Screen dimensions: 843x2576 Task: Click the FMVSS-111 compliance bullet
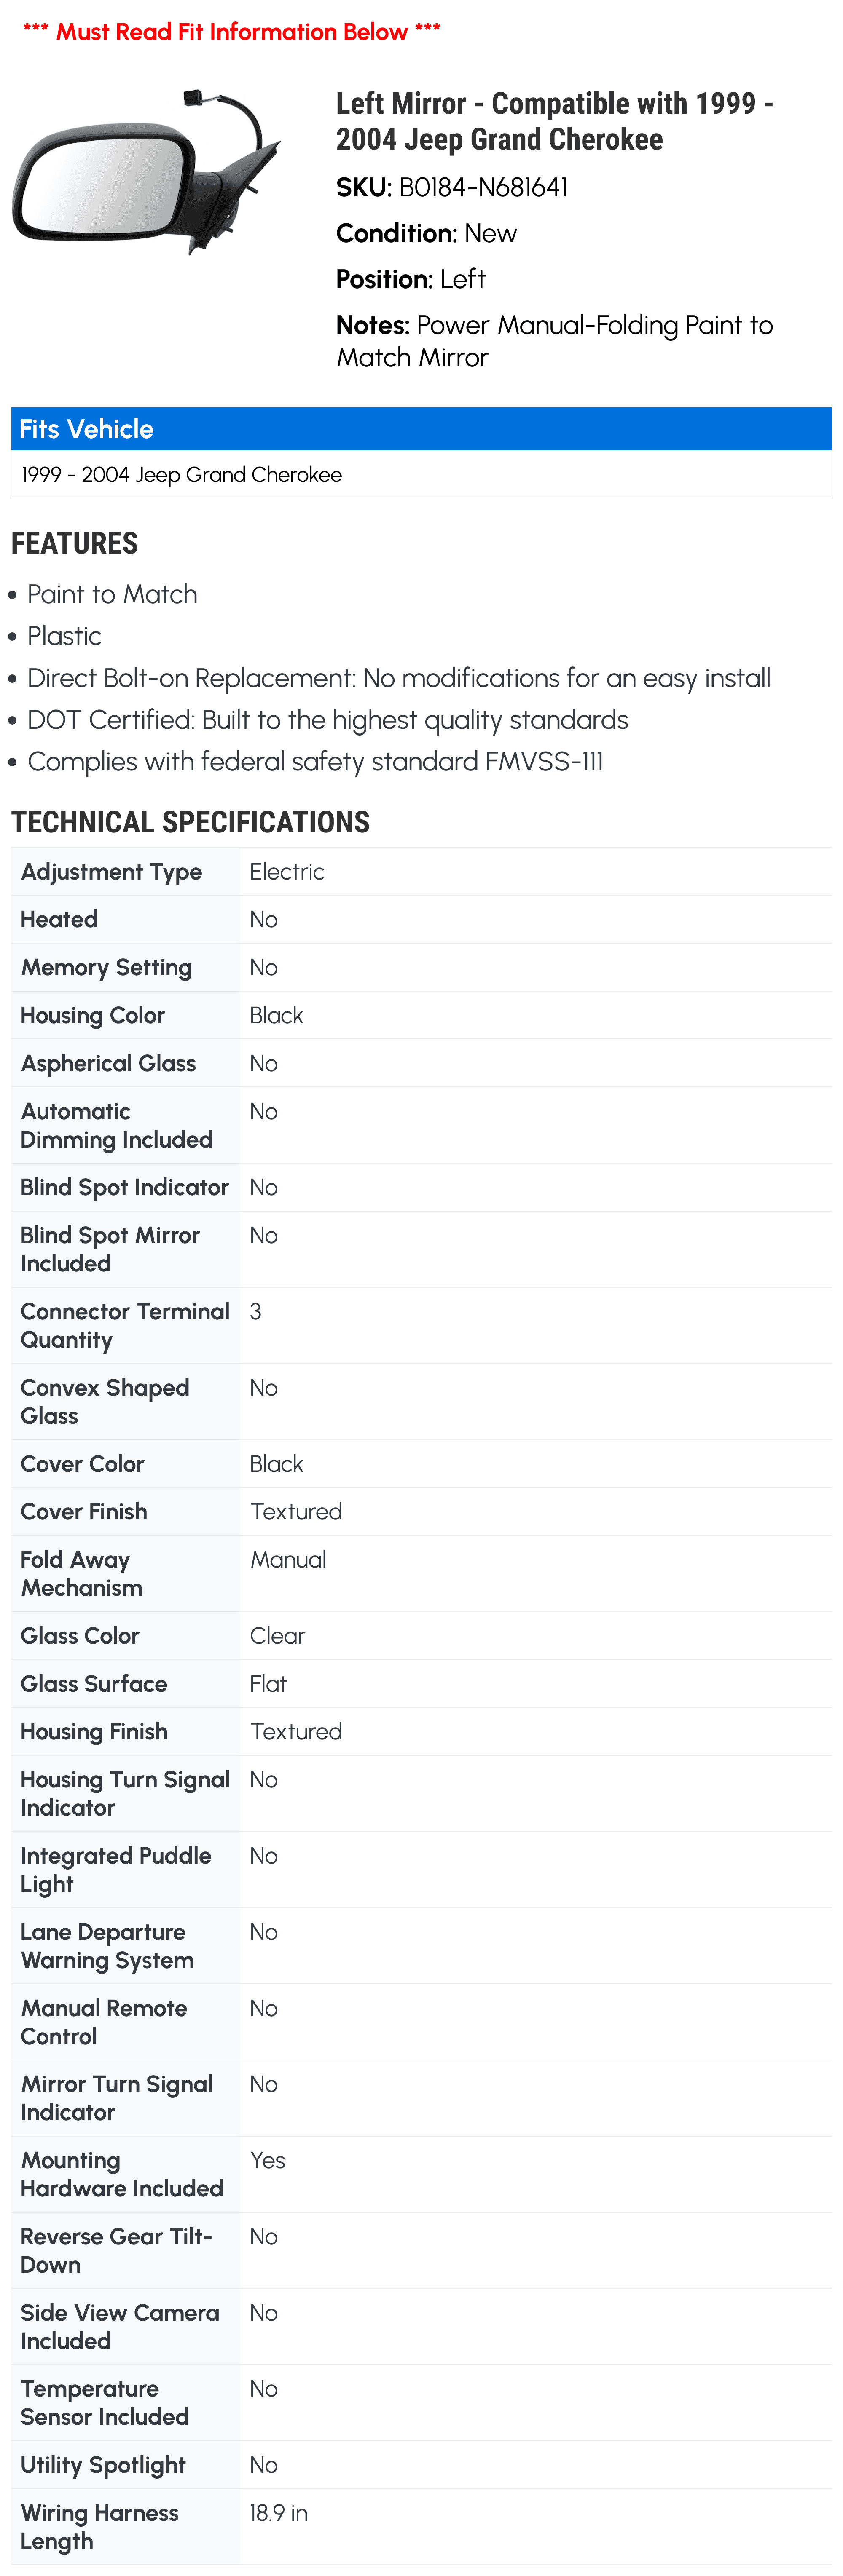(315, 762)
